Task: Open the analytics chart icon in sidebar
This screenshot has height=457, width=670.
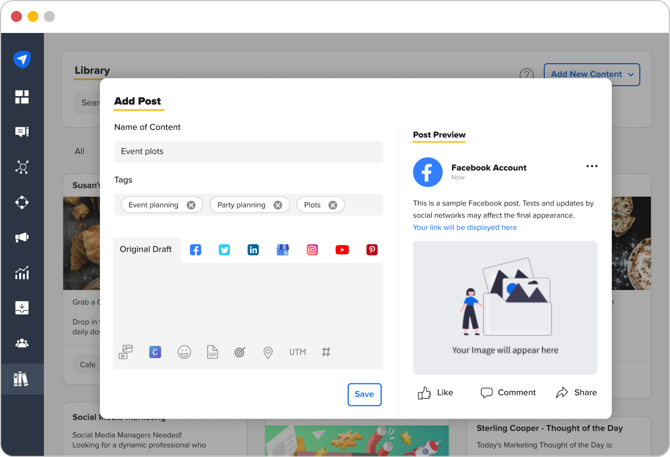Action: click(22, 272)
